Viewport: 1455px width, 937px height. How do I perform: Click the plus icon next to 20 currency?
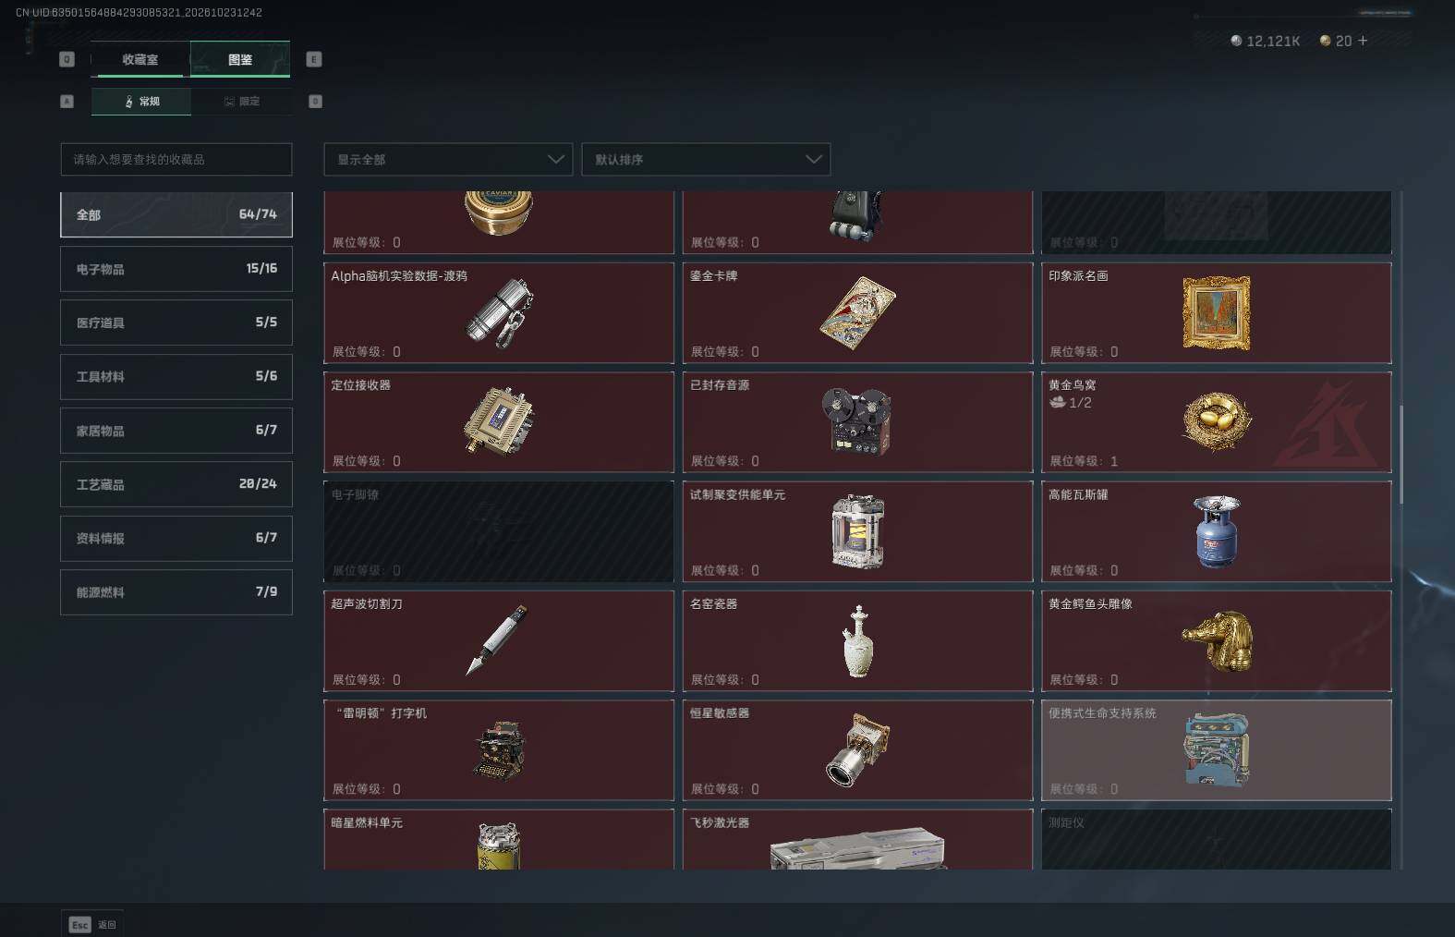[x=1363, y=41]
